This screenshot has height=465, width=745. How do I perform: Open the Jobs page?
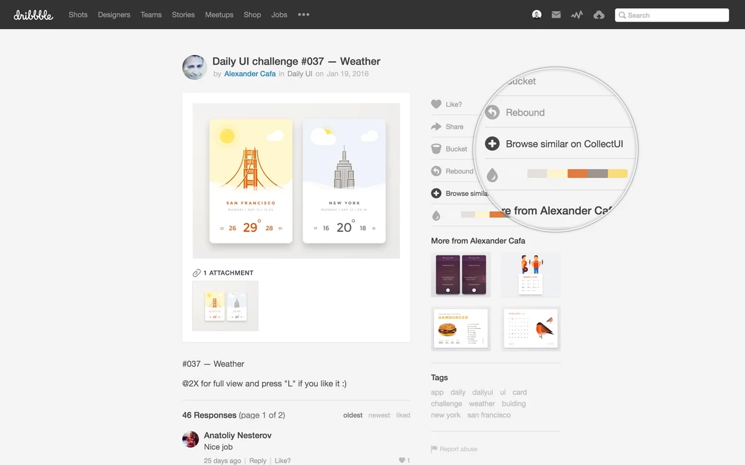click(279, 15)
